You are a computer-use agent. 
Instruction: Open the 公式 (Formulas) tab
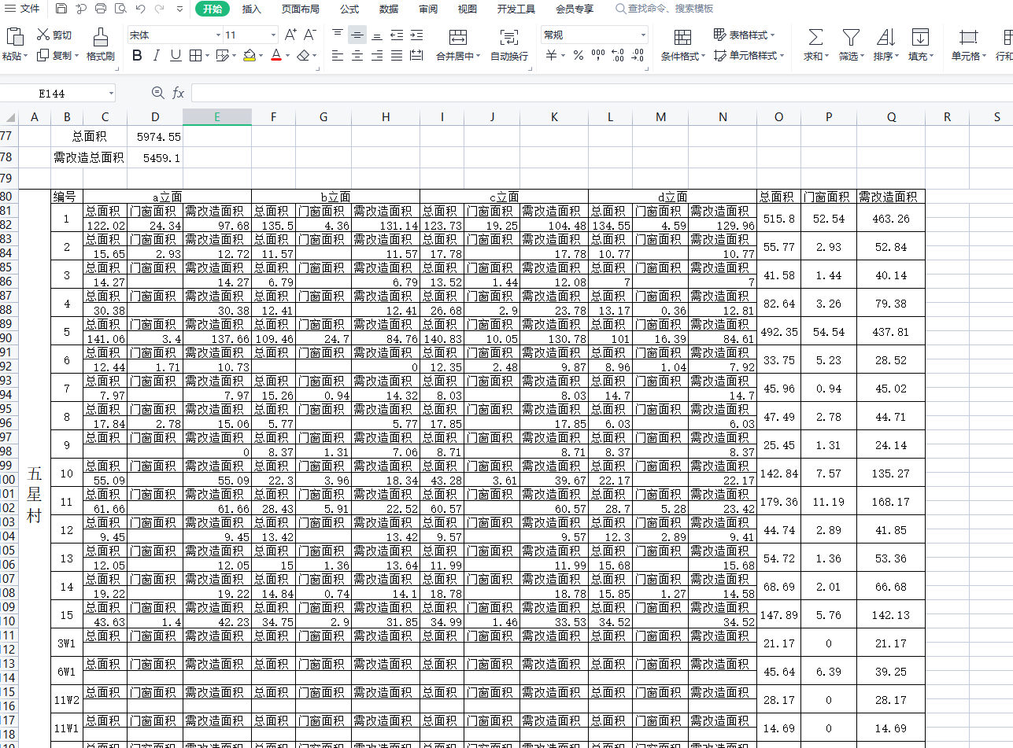[x=349, y=9]
